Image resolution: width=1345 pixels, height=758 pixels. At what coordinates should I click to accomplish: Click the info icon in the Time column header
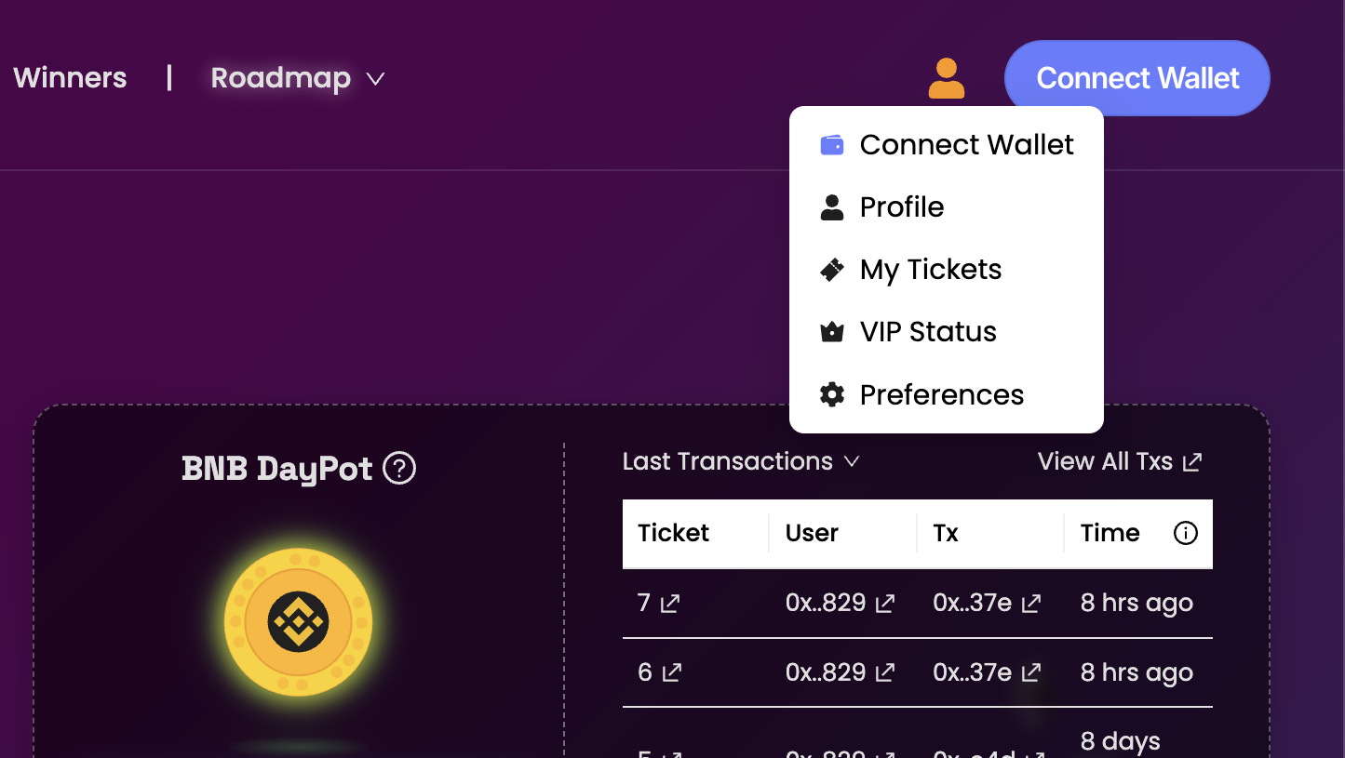1185,533
